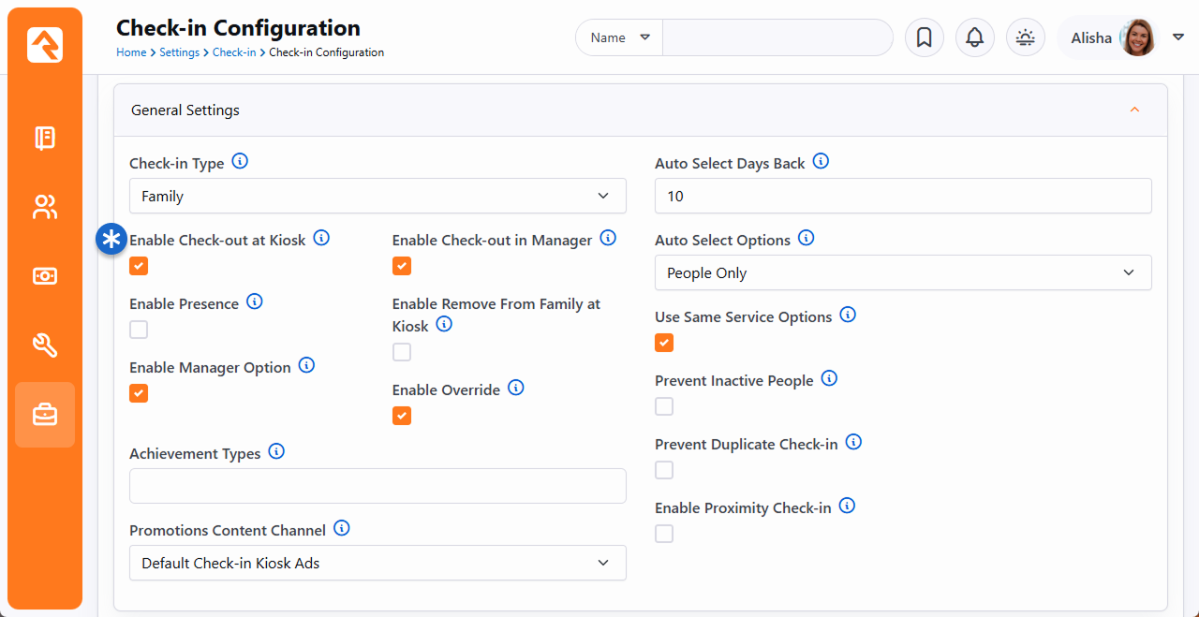Open the notifications bell
The width and height of the screenshot is (1199, 617).
974,38
